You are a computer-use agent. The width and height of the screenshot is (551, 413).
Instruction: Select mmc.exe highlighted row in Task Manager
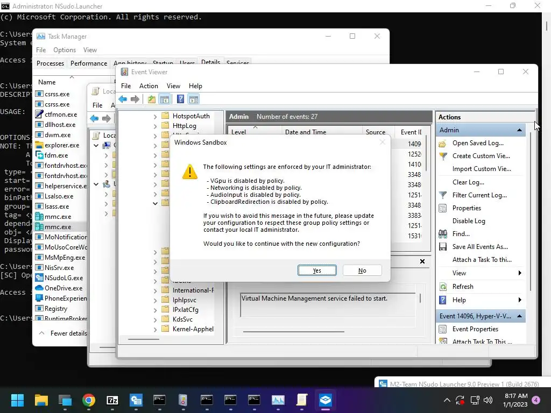tap(60, 227)
